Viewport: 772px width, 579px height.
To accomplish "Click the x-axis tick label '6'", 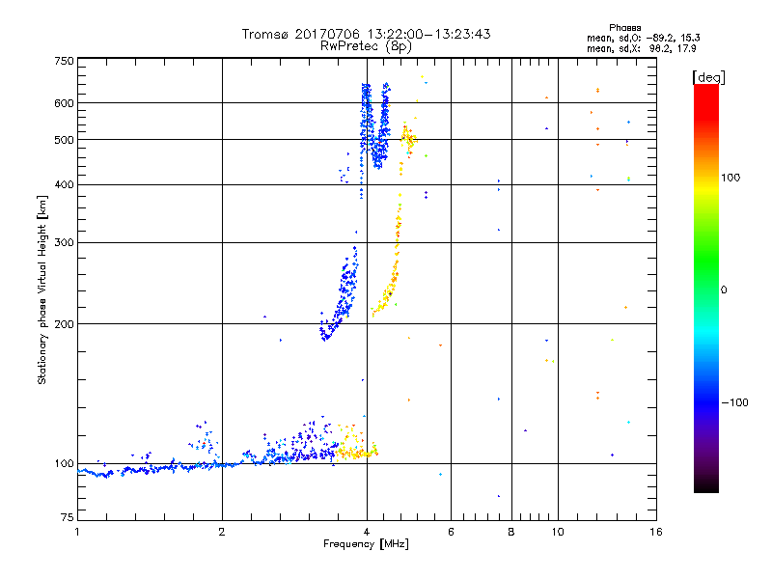I will pyautogui.click(x=451, y=532).
